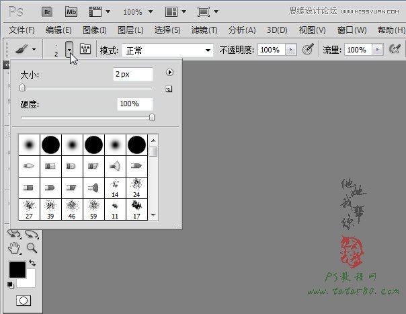Open the Brush tool preset picker
The height and width of the screenshot is (314, 406).
point(25,49)
